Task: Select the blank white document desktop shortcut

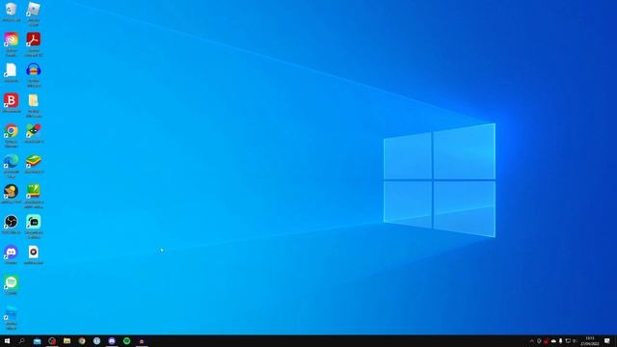Action: click(11, 70)
